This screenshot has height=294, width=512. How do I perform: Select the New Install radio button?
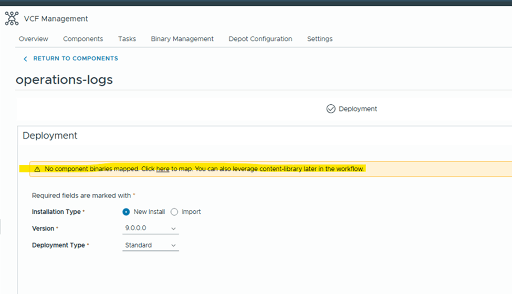pyautogui.click(x=126, y=212)
